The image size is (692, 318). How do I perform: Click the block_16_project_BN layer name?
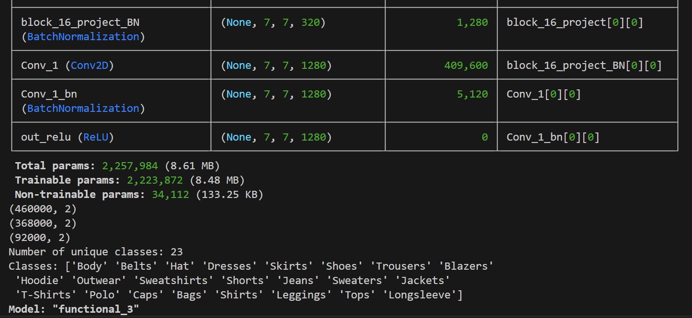point(80,22)
